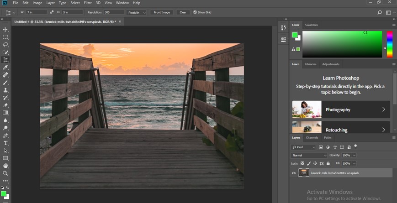This screenshot has width=397, height=203.
Task: Select the Blur tool
Action: 5,120
